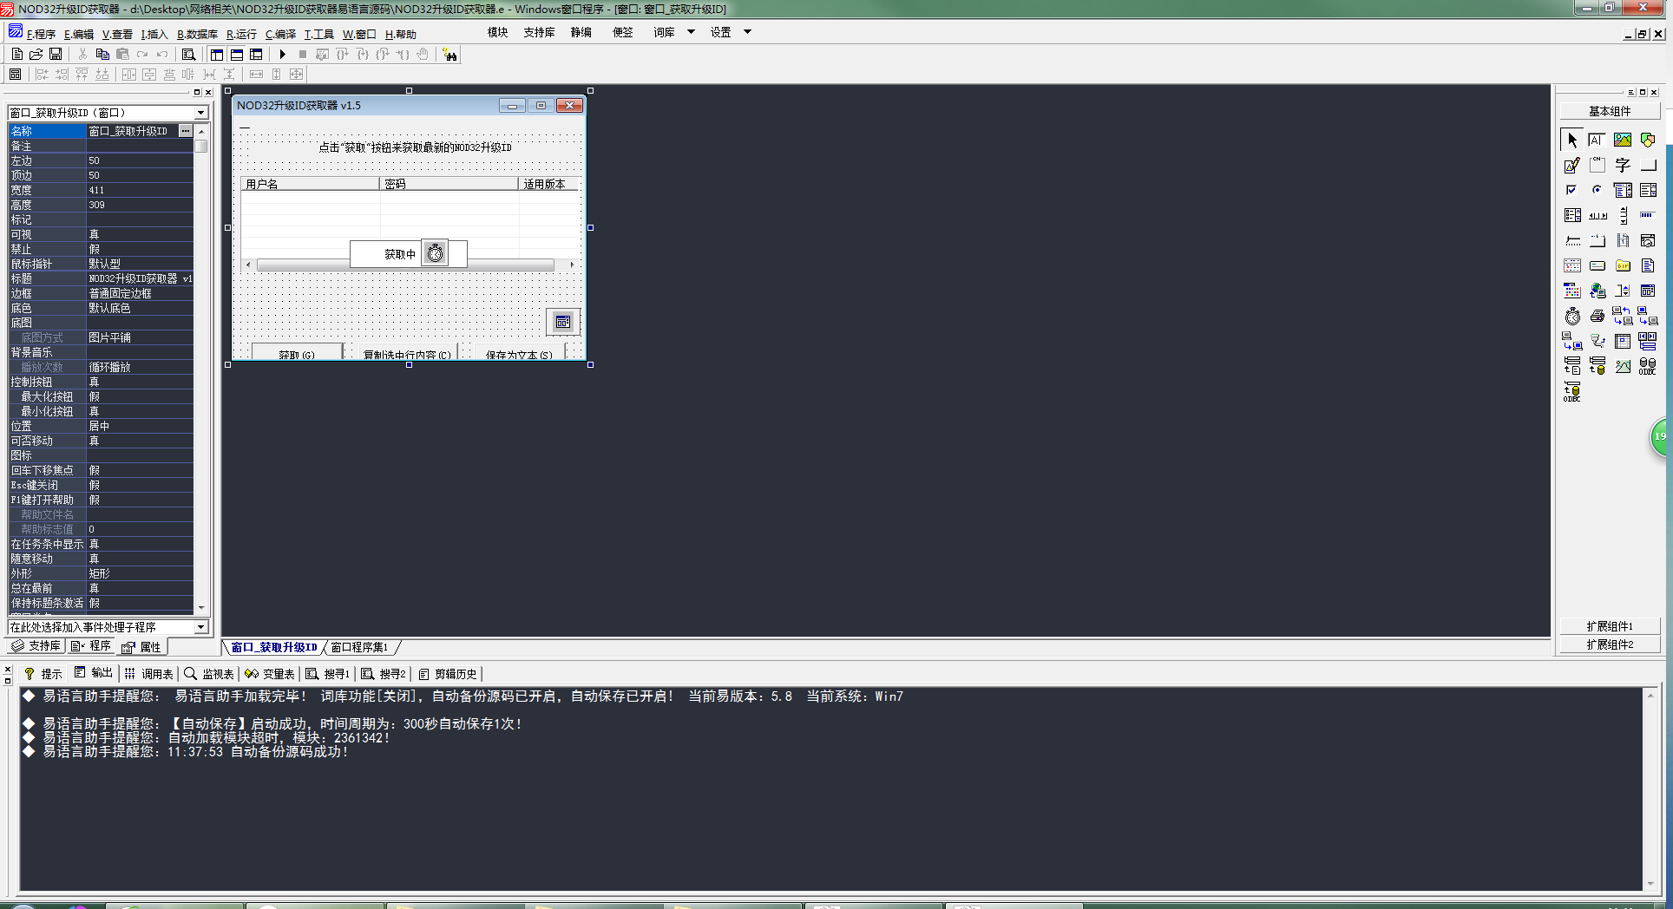Select the Checkbox component in palette
Viewport: 1673px width, 909px height.
point(1572,190)
